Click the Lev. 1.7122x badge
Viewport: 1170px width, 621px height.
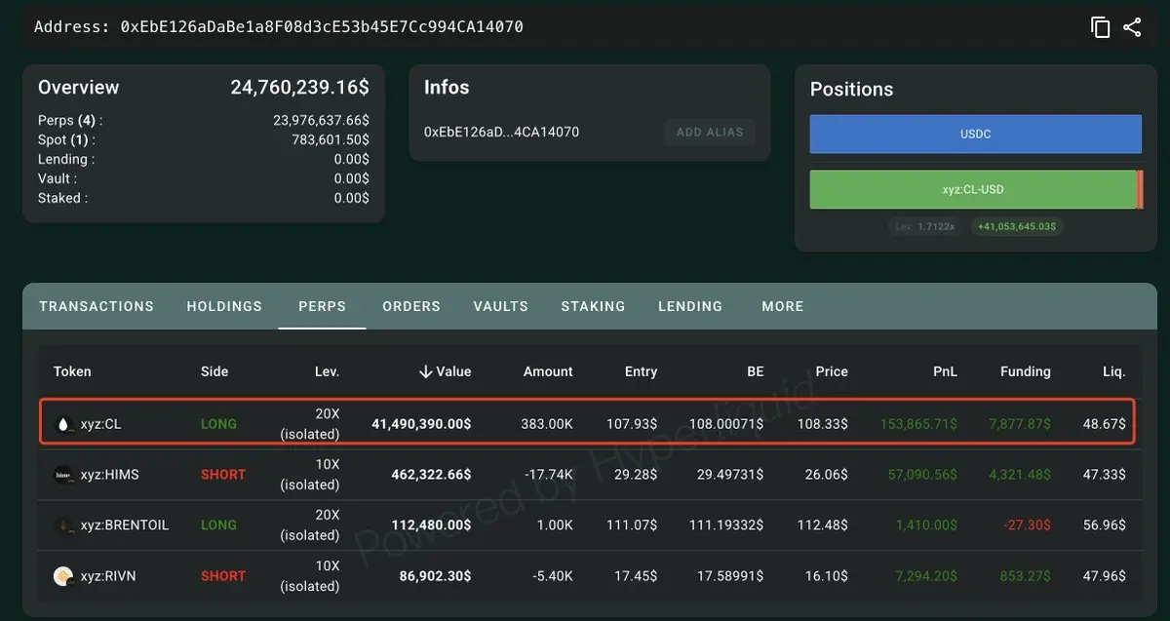pos(925,226)
